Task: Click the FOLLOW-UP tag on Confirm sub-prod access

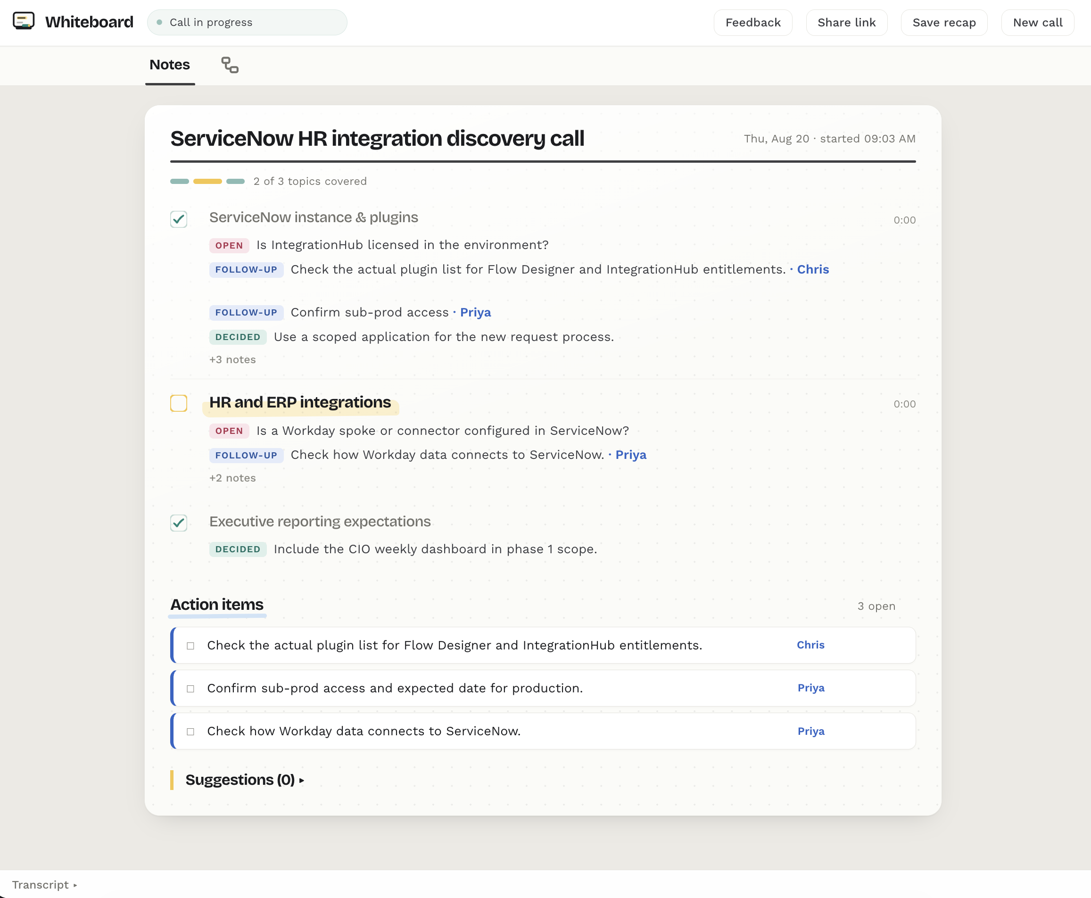Action: point(246,312)
